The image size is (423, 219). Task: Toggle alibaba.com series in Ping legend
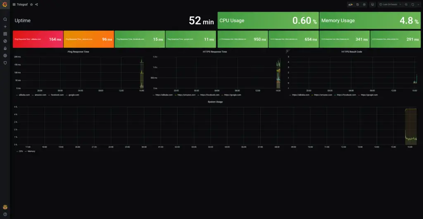(23, 95)
